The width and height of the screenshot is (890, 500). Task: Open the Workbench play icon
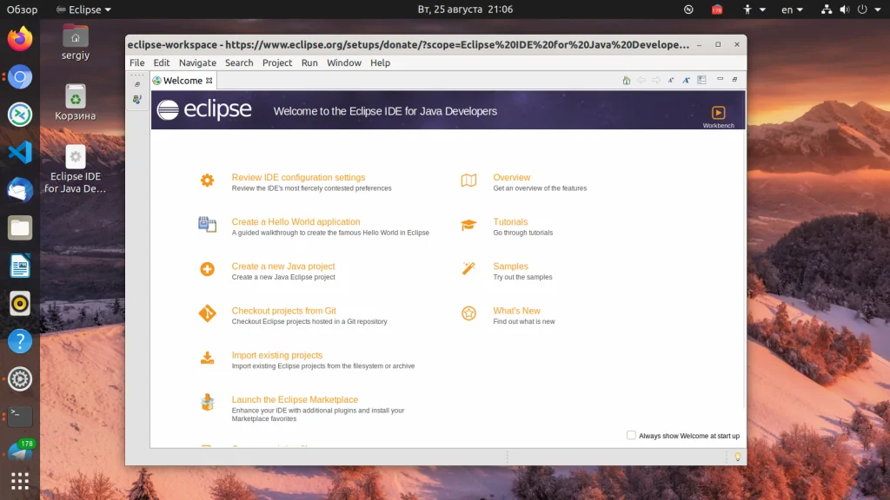pyautogui.click(x=718, y=112)
